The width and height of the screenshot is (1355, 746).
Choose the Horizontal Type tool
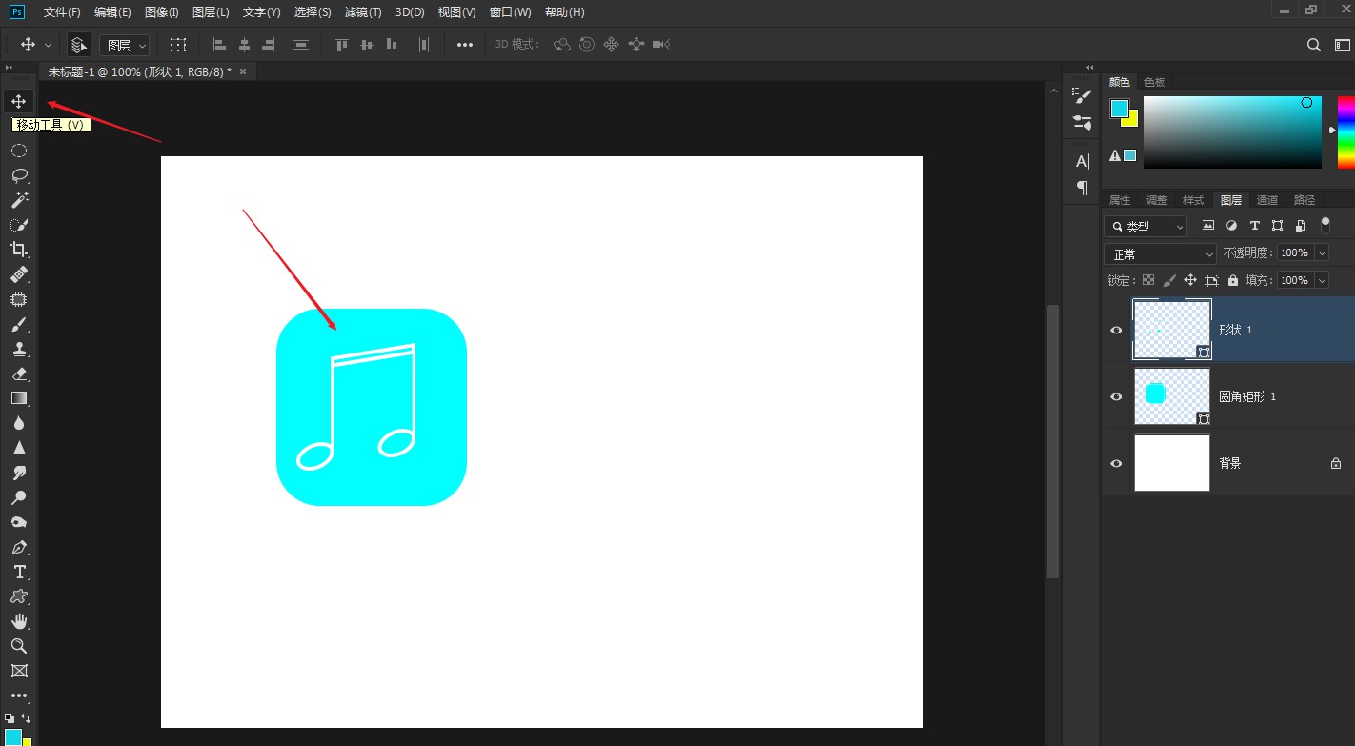point(19,572)
